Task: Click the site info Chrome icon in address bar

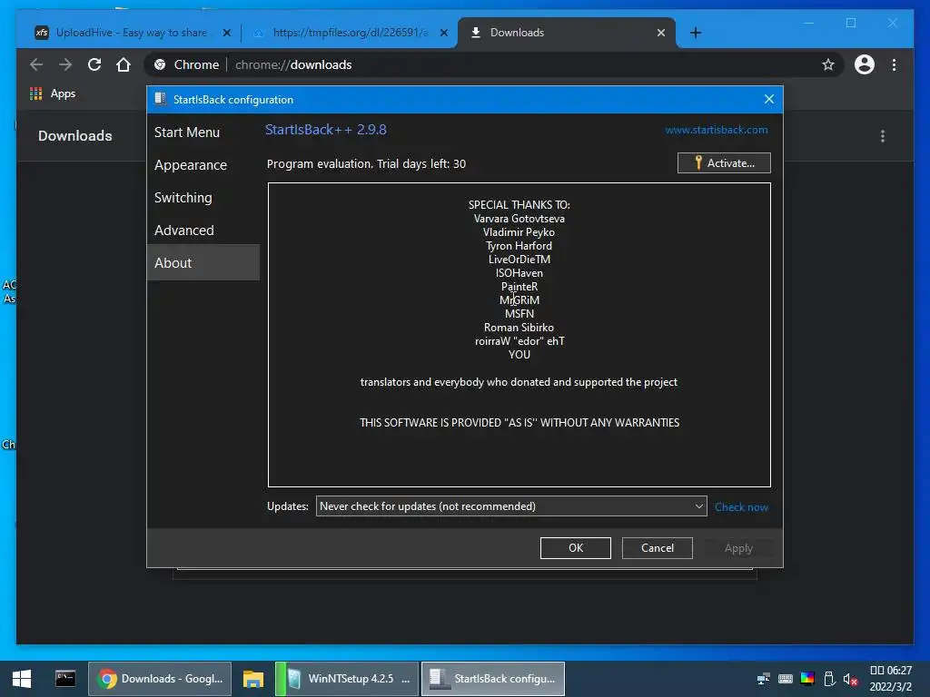Action: click(x=160, y=64)
